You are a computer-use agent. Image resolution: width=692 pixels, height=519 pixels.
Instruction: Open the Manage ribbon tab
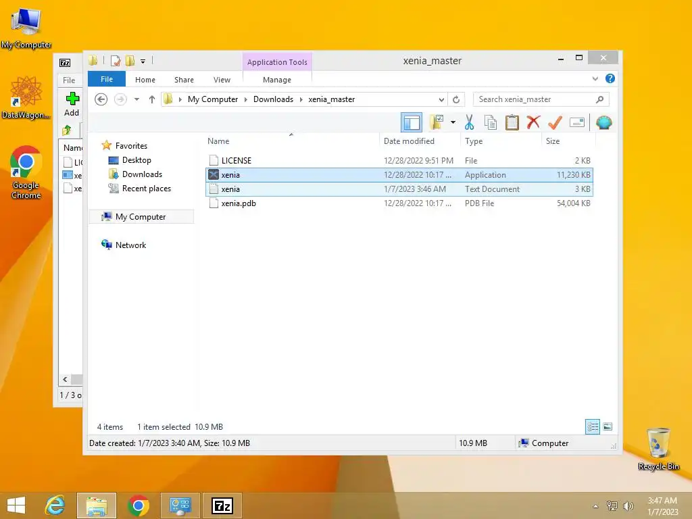(276, 80)
